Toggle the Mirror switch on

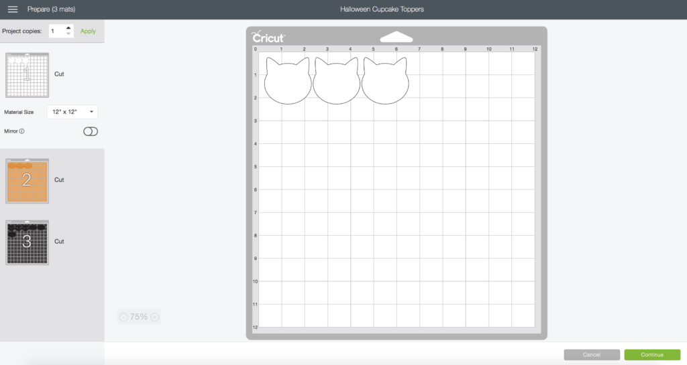91,131
